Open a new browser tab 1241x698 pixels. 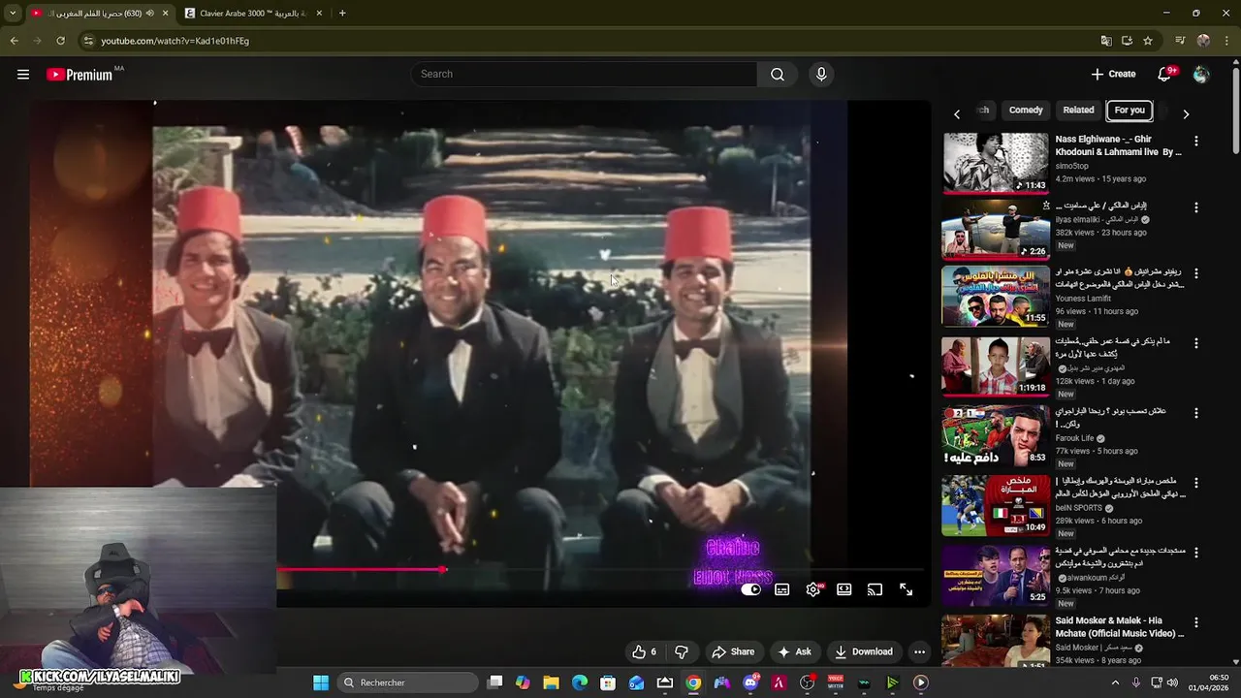tap(342, 14)
